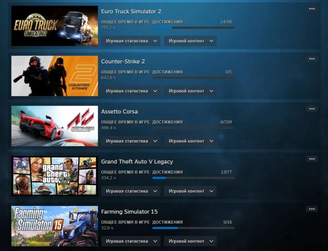Open the Игровая статистика dropdown under Counter-Strike 2
328x251 pixels.
click(x=131, y=91)
